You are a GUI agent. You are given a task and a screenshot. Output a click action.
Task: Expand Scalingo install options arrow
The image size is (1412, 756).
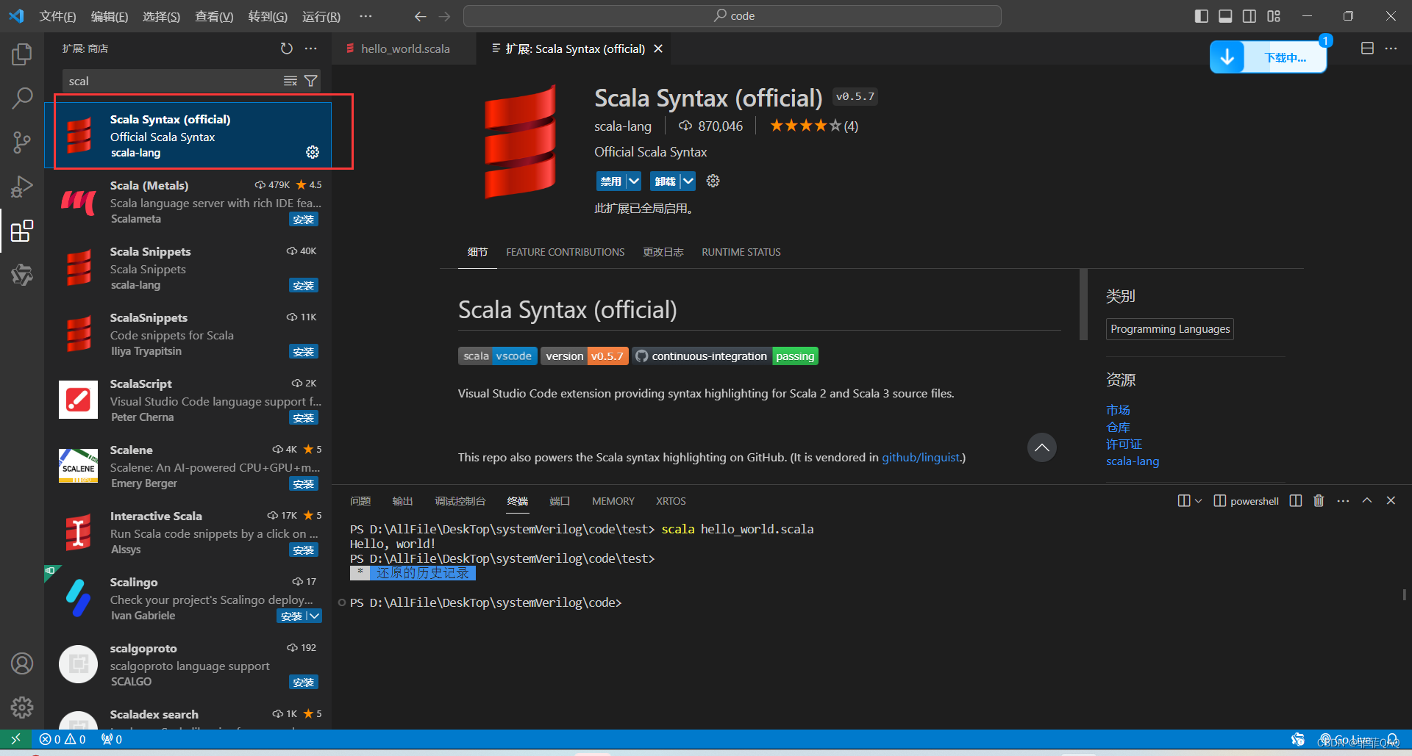(x=314, y=616)
